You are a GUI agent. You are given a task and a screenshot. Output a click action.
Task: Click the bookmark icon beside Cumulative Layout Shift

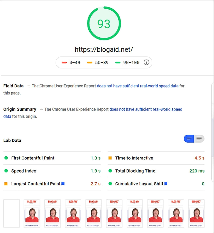[x=166, y=184]
